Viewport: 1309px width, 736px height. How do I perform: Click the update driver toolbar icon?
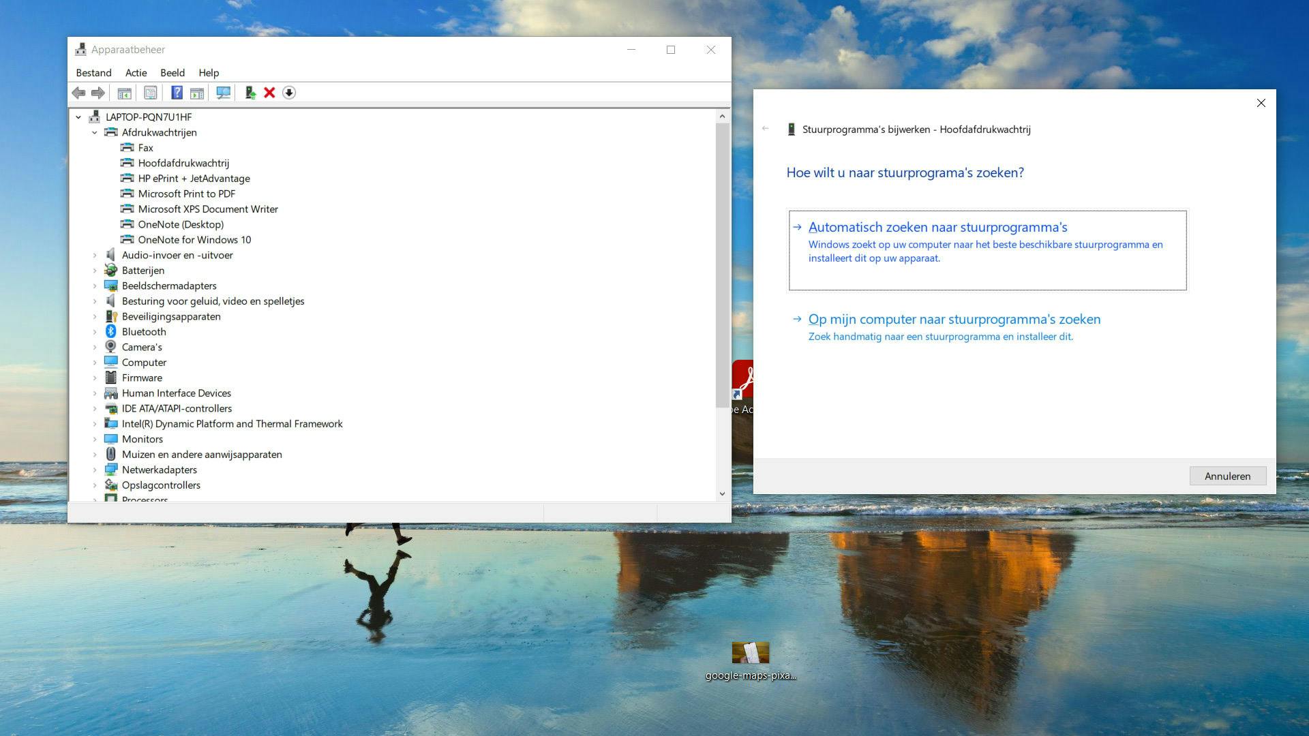coord(250,93)
